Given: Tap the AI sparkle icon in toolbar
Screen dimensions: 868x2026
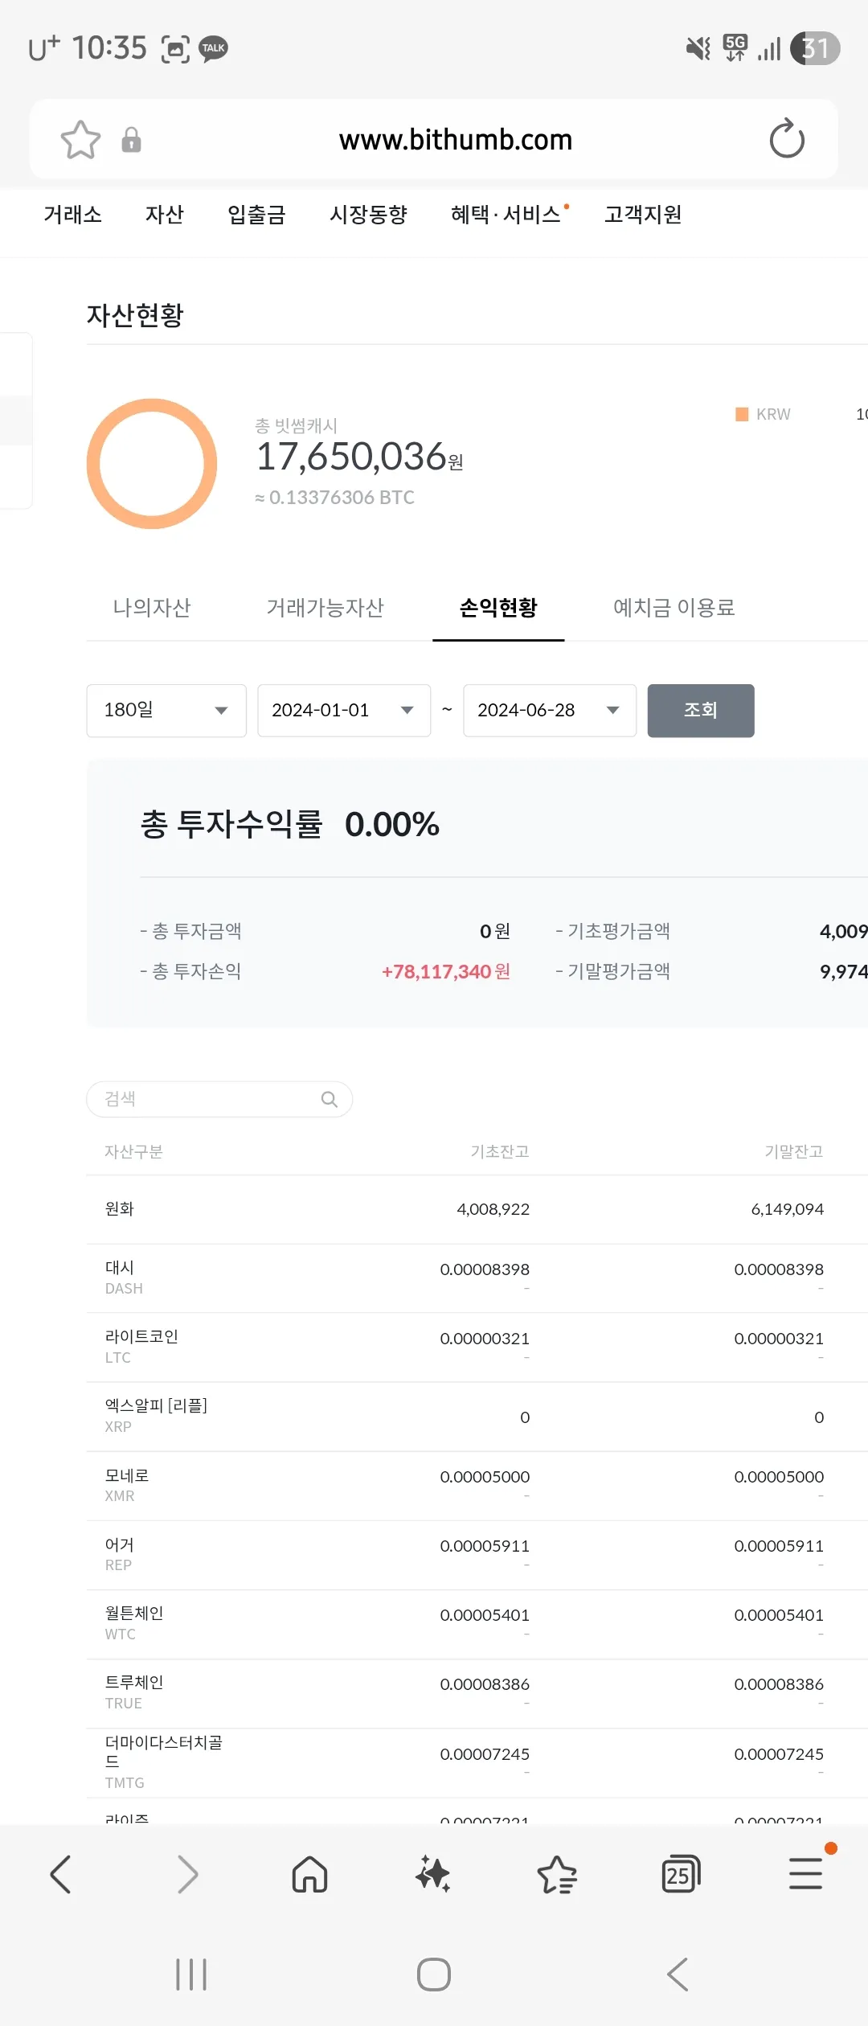Looking at the screenshot, I should point(433,1875).
